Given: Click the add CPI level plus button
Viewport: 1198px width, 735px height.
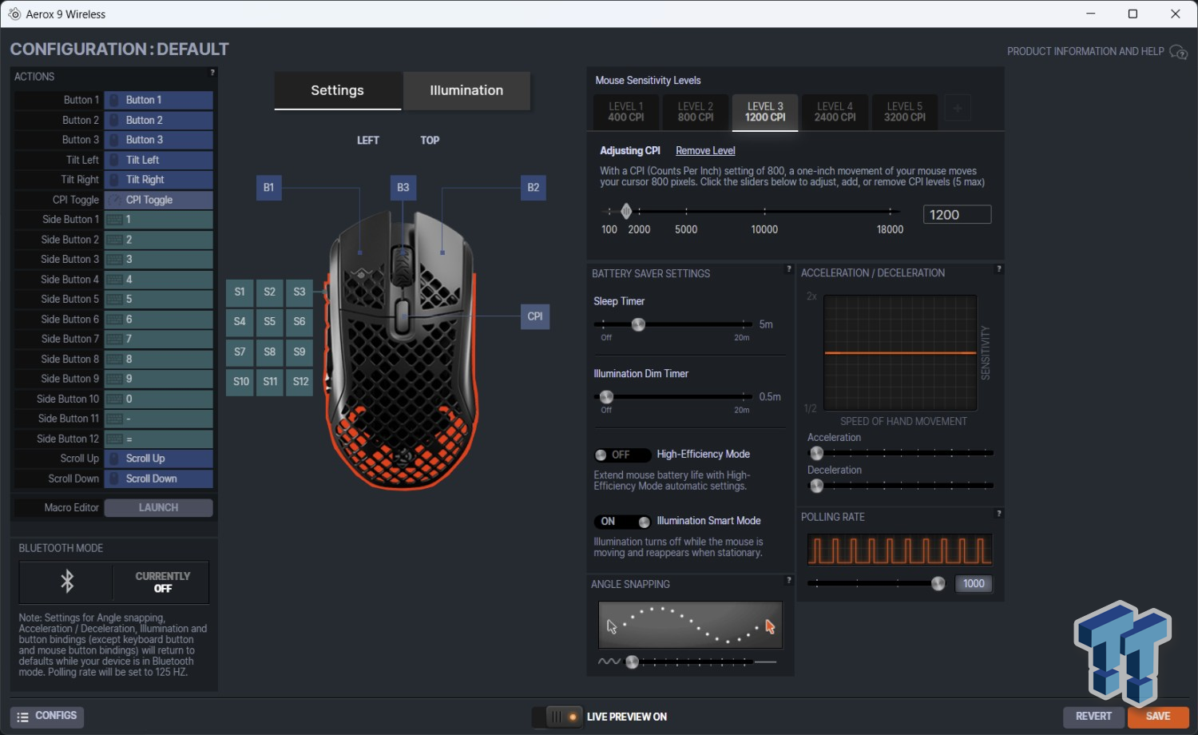Looking at the screenshot, I should (958, 108).
